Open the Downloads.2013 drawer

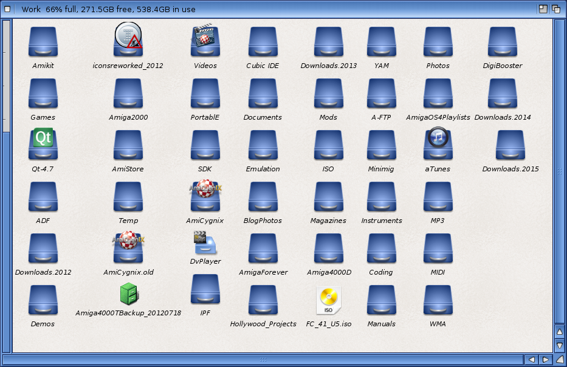328,42
